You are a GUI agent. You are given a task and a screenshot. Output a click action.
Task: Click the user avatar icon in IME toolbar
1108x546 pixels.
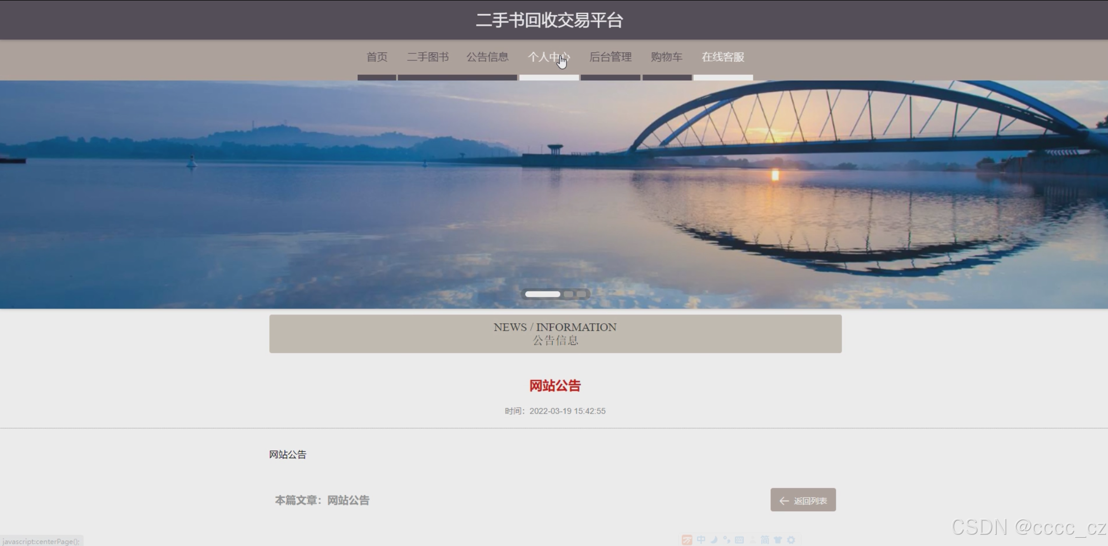753,540
